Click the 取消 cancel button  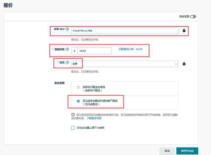[167, 151]
